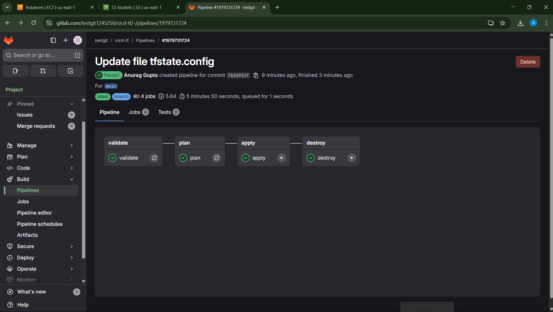Run the destroy job play button
The width and height of the screenshot is (553, 312).
point(352,158)
